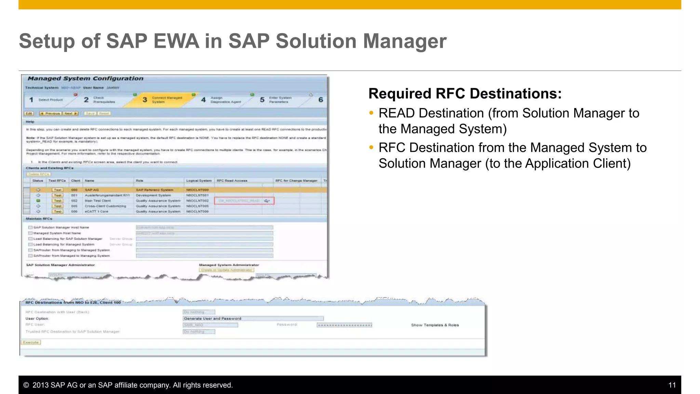Click the status icon of client 006 row
Image resolution: width=700 pixels, height=394 pixels.
38,211
